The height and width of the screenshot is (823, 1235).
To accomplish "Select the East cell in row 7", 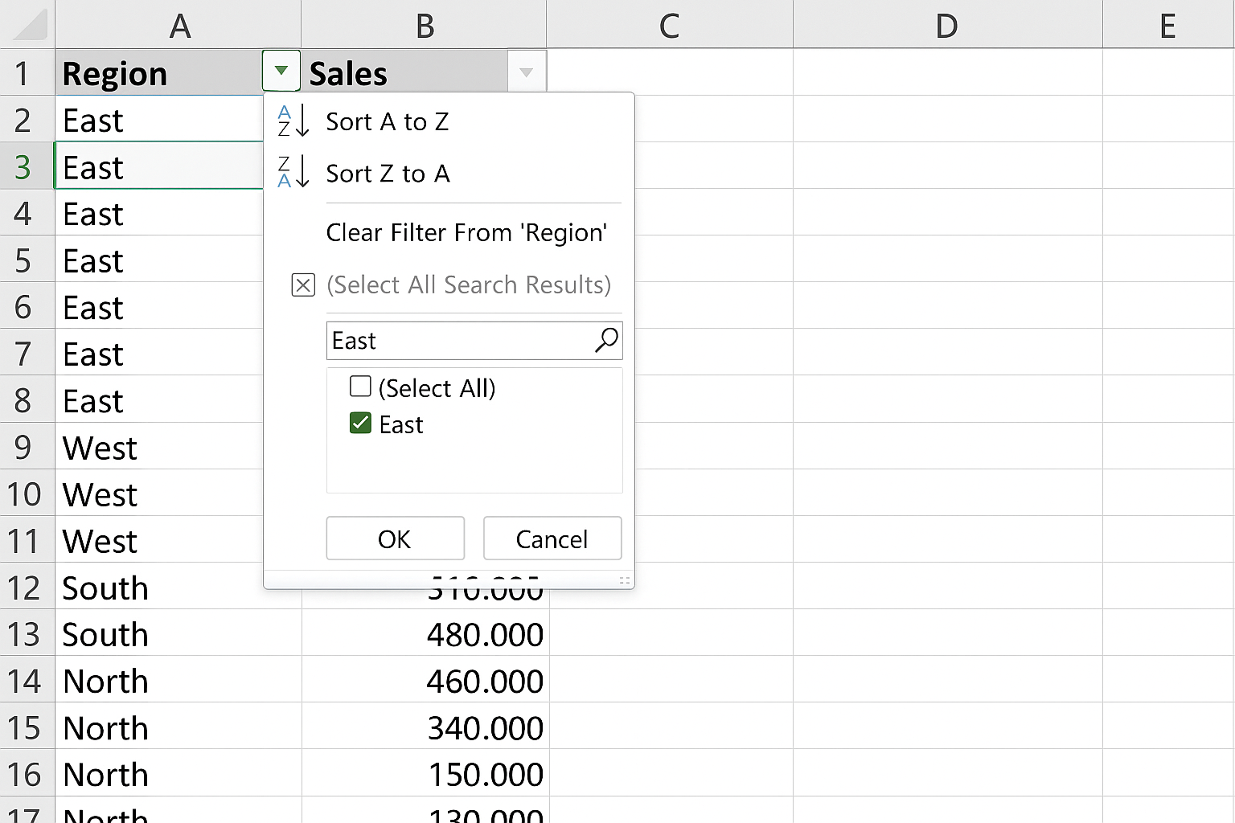I will (x=159, y=353).
